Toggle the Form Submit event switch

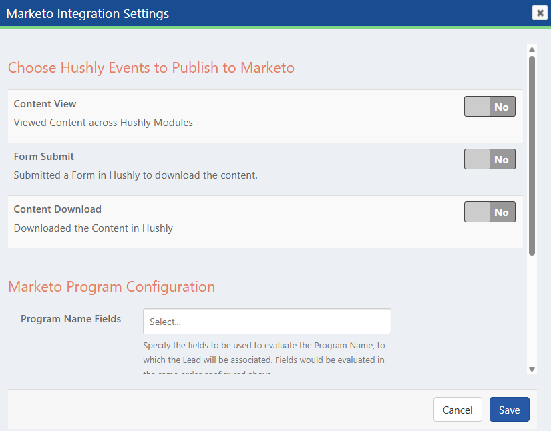[x=490, y=159]
